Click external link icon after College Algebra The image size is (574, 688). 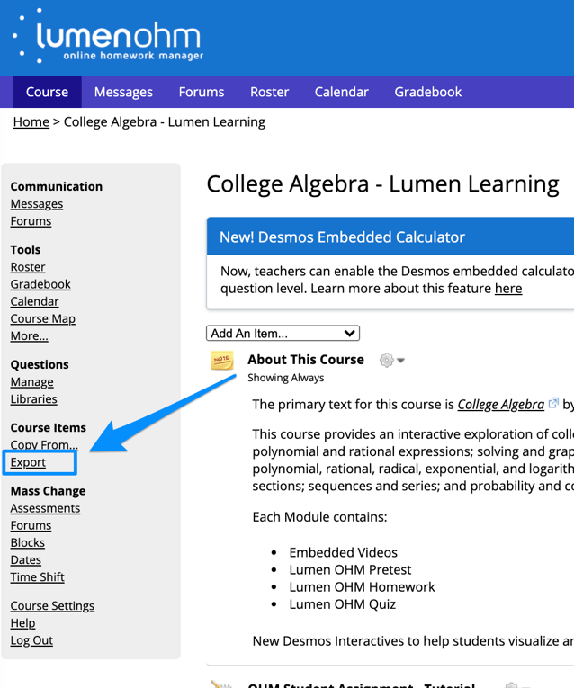(x=554, y=404)
